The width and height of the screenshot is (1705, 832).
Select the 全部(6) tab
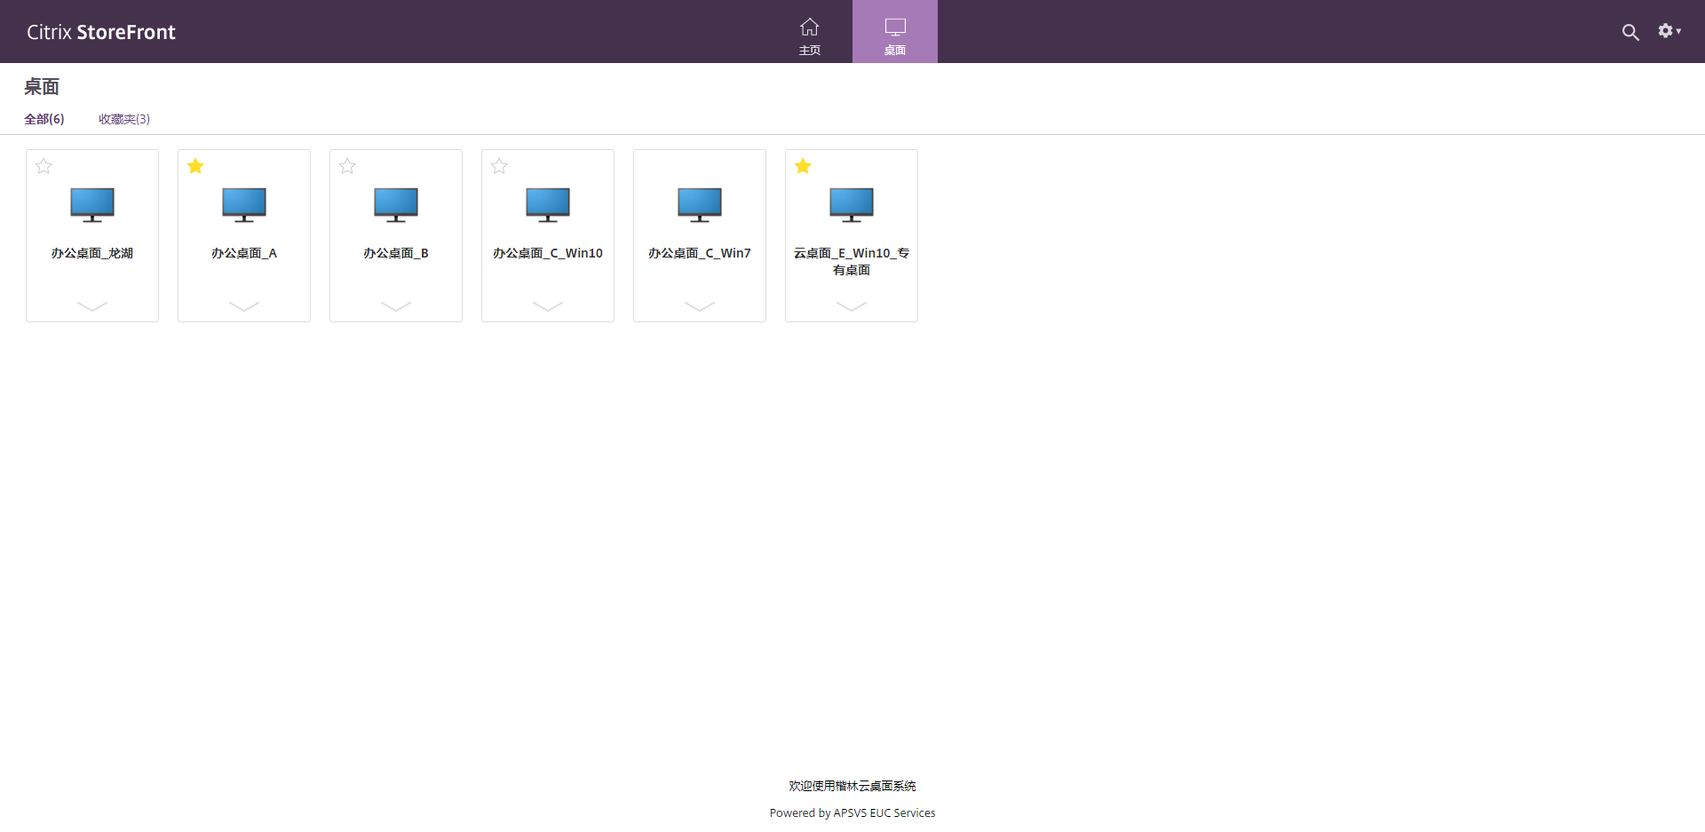pyautogui.click(x=44, y=118)
